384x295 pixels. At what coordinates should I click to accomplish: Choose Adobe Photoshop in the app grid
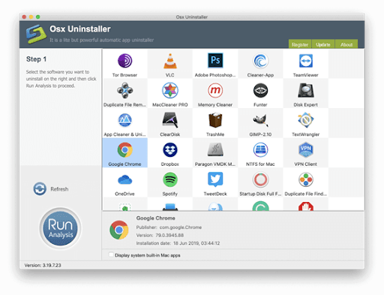coord(215,60)
